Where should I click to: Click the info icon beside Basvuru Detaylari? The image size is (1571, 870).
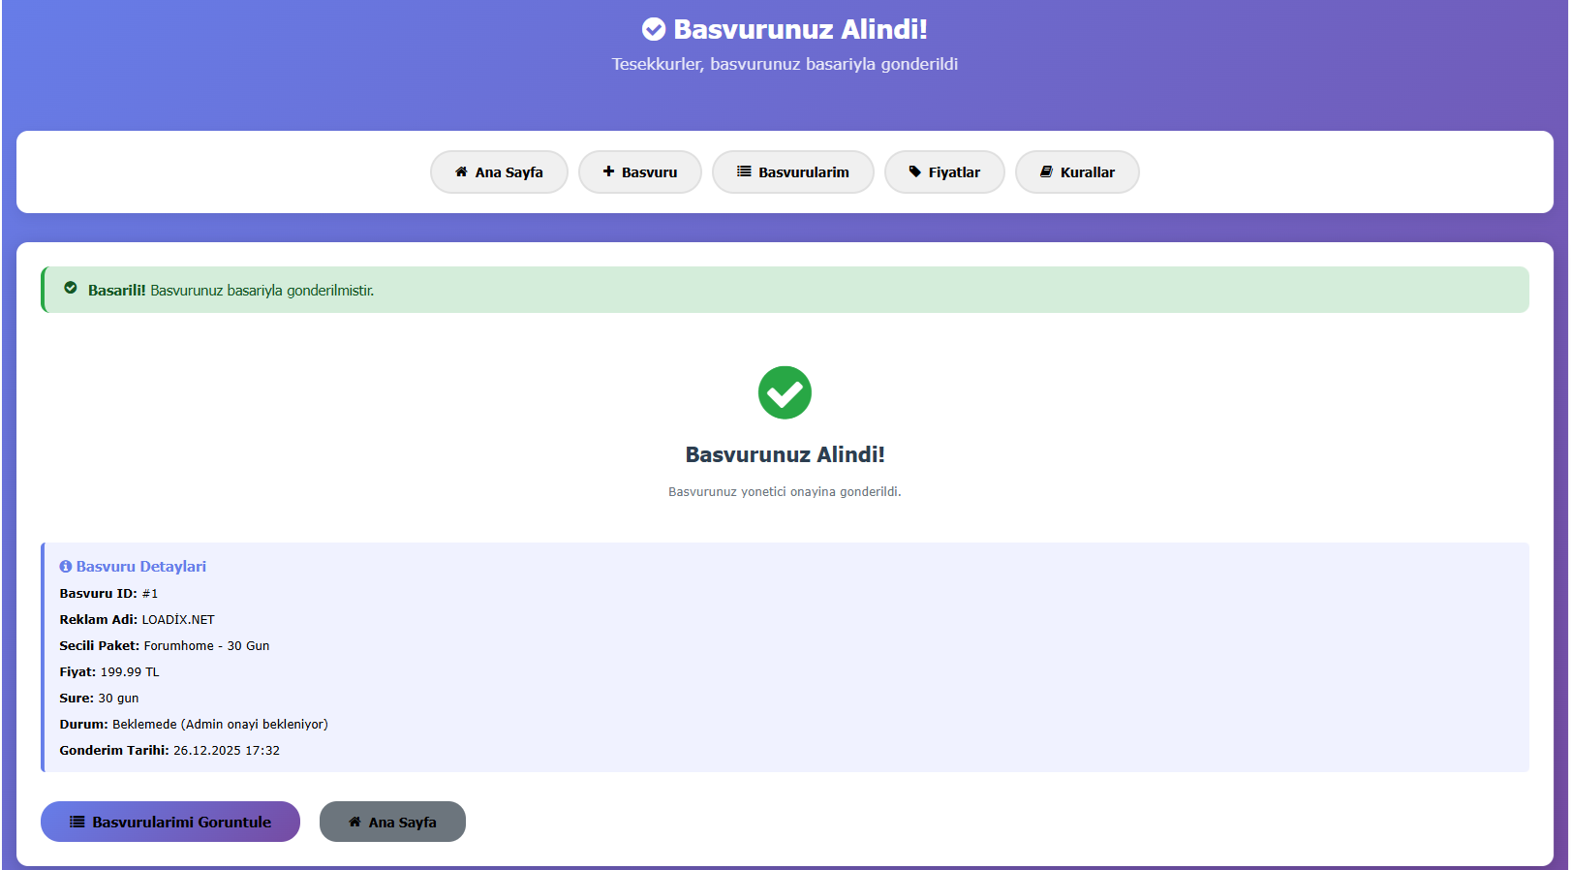(x=66, y=567)
